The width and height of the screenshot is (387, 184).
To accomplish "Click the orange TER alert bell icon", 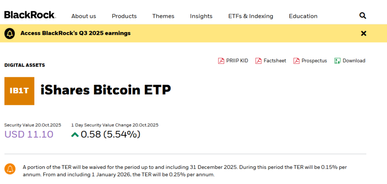I will coord(10,169).
